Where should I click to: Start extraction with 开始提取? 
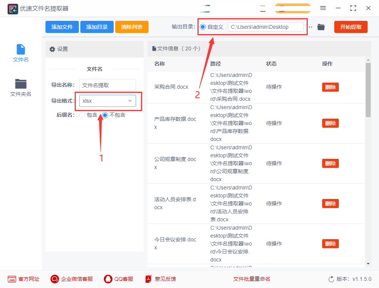coord(351,27)
